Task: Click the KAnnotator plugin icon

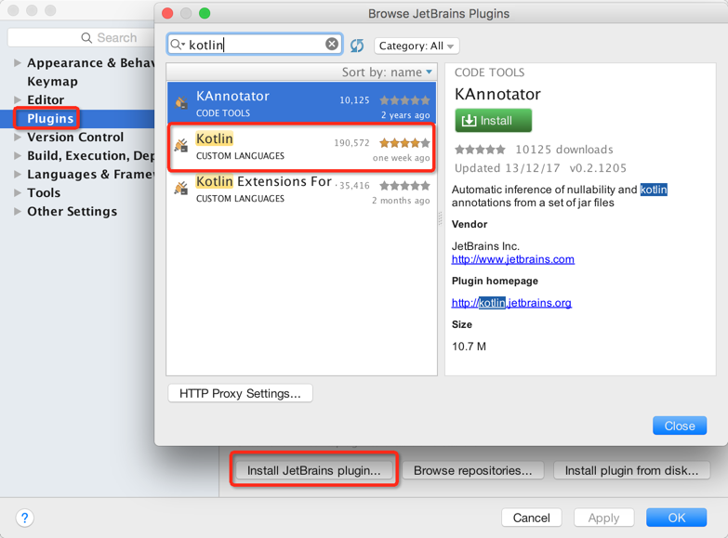Action: point(181,102)
